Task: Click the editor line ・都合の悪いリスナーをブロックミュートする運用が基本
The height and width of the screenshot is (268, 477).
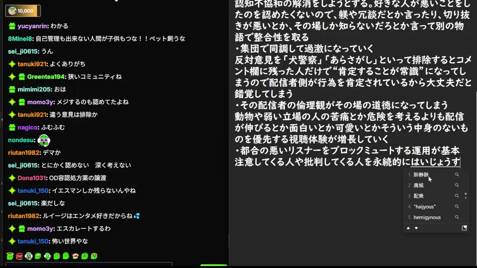Action: [347, 150]
